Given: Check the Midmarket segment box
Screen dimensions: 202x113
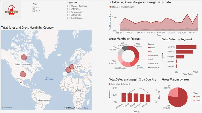Looking at the screenshot, I should pyautogui.click(x=68, y=15).
